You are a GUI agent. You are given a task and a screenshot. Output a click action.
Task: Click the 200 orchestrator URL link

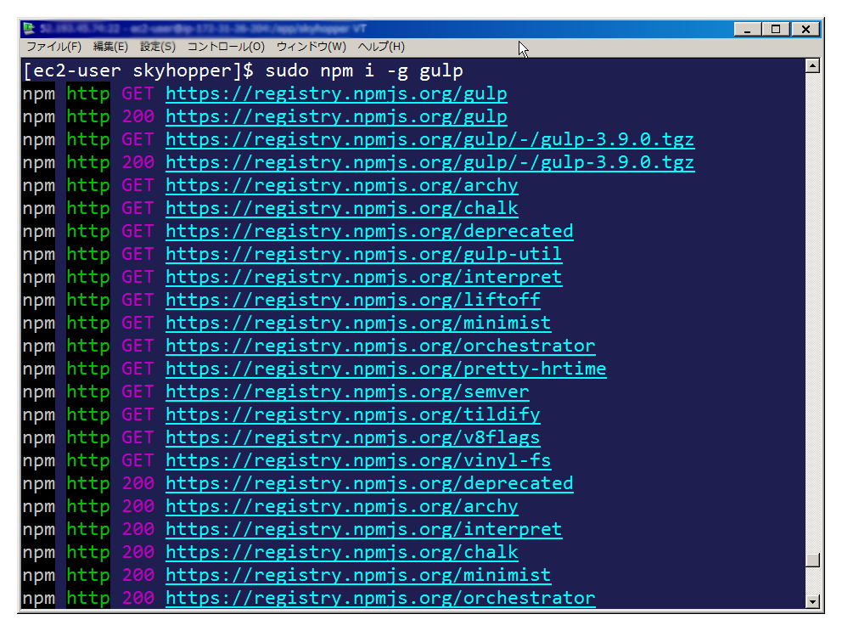click(x=380, y=598)
